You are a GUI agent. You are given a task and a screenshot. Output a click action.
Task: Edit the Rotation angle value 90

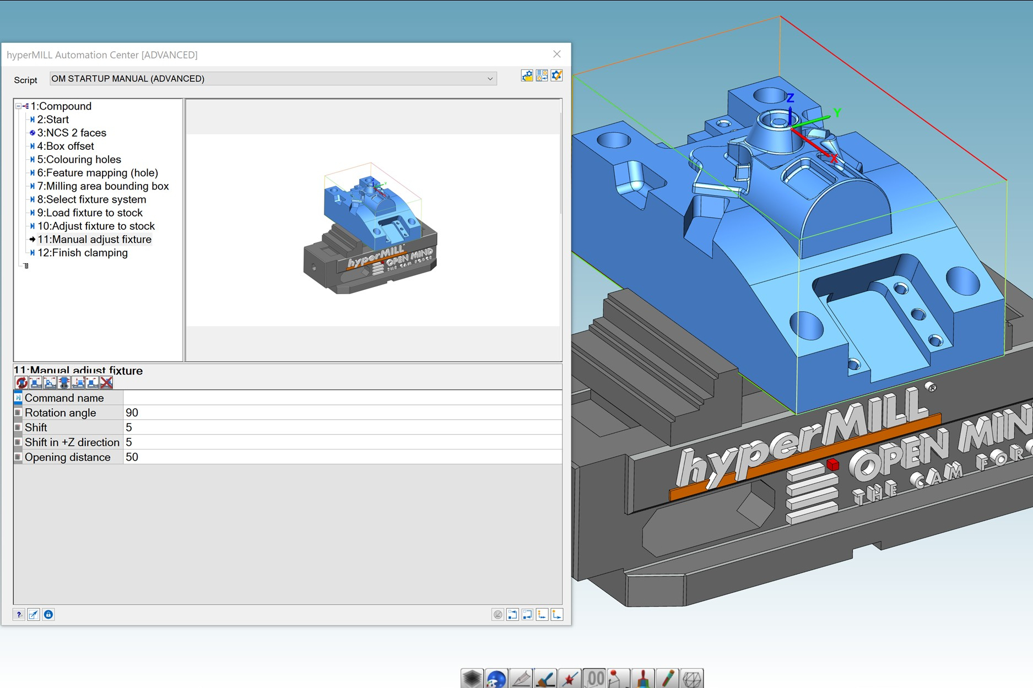click(342, 413)
